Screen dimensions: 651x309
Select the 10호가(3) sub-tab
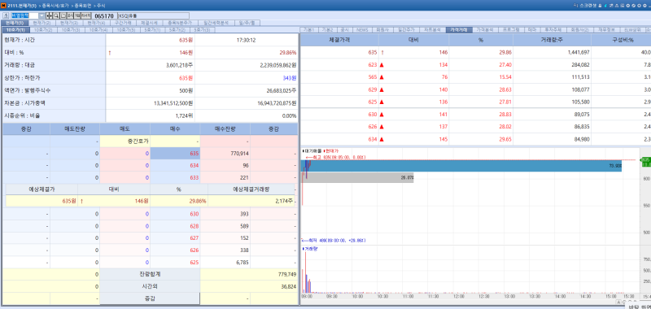(x=71, y=30)
